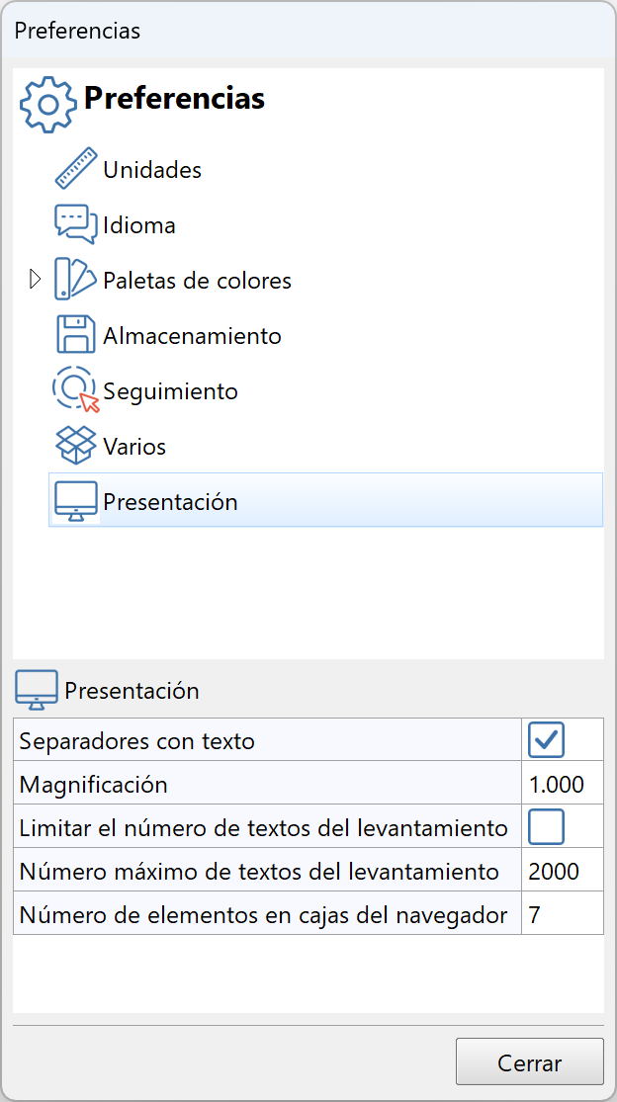
Task: Open the Varios preferences page
Action: [133, 445]
